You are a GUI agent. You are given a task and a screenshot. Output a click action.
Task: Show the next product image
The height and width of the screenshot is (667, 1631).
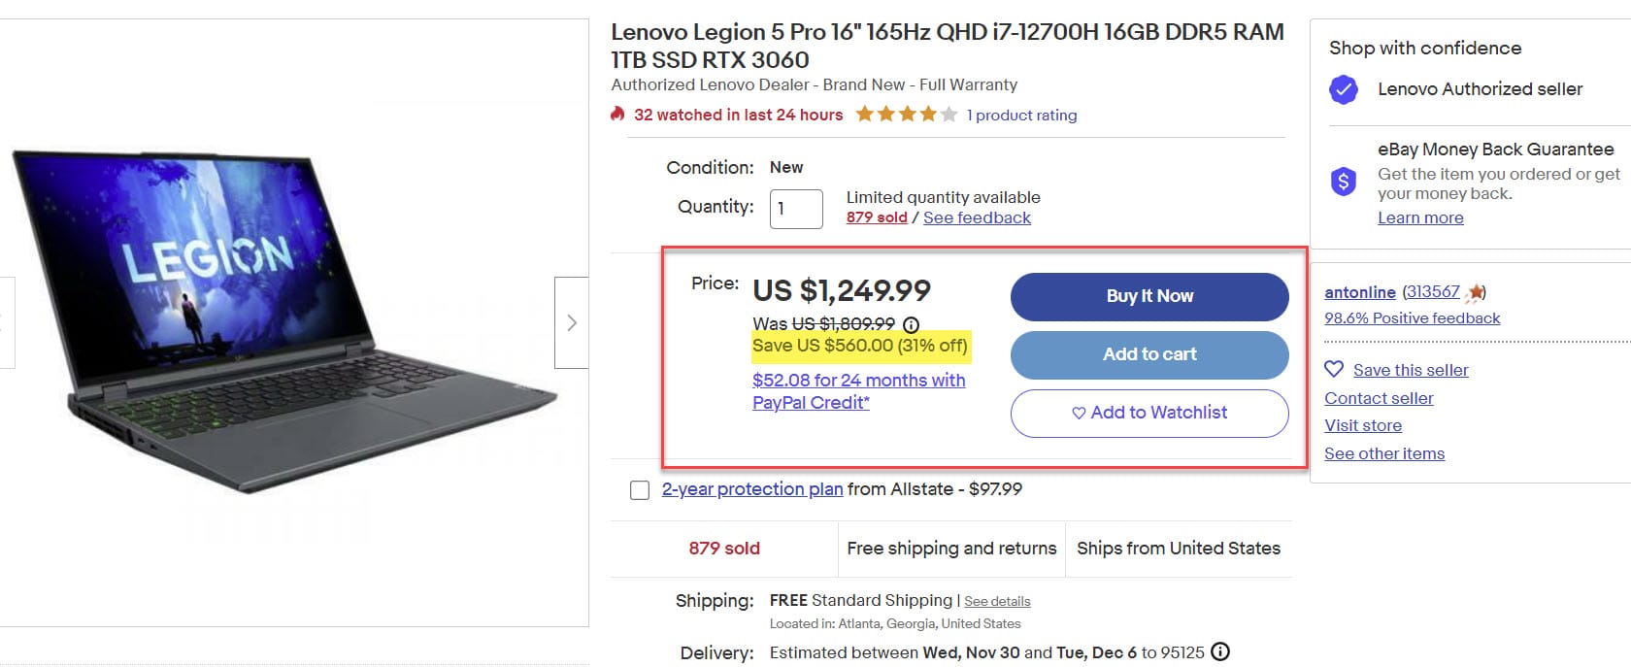click(571, 322)
